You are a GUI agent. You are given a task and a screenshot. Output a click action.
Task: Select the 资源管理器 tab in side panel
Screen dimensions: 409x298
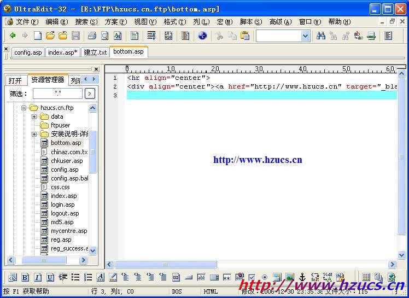pos(48,80)
